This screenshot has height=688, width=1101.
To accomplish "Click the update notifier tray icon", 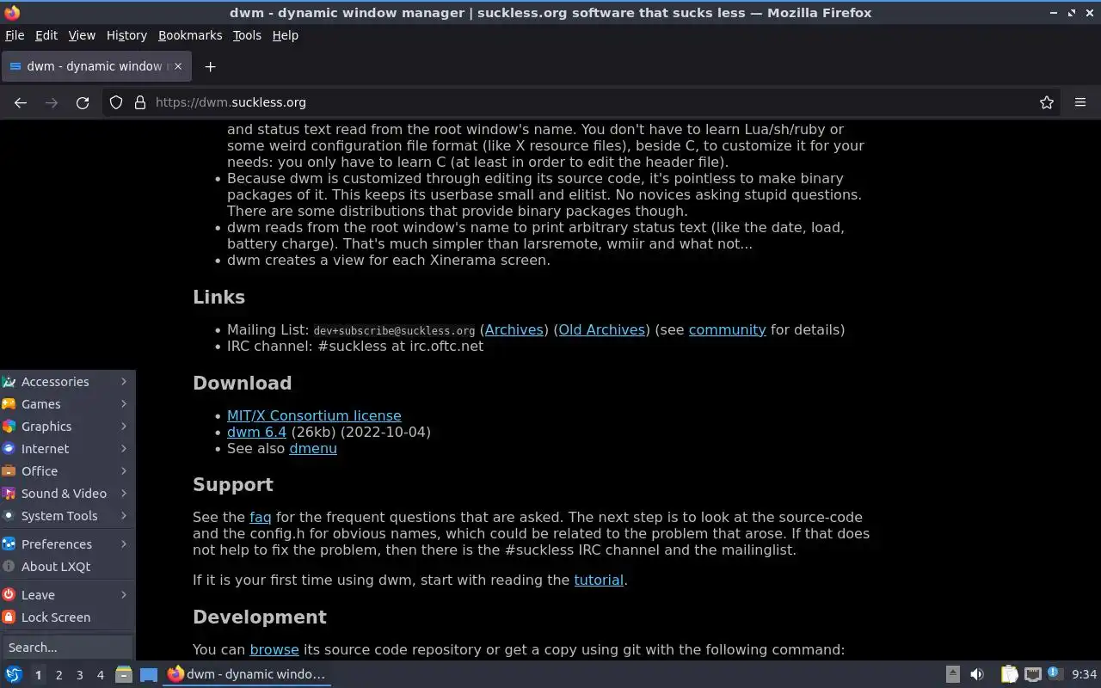I will click(1055, 673).
